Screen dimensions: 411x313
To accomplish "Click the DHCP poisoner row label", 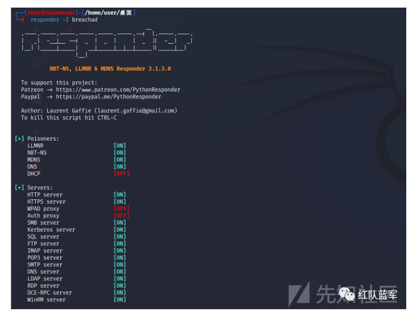I will pyautogui.click(x=34, y=174).
